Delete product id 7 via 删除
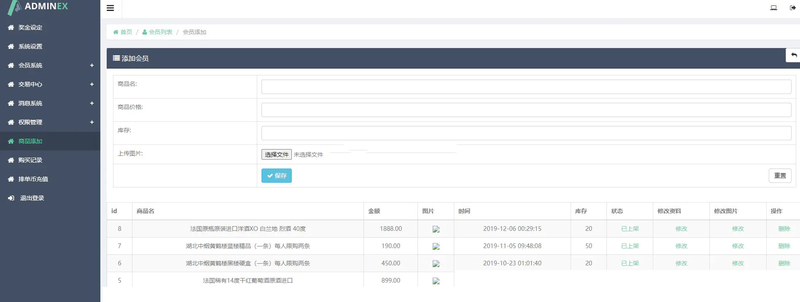Viewport: 800px width, 302px height. [x=784, y=246]
